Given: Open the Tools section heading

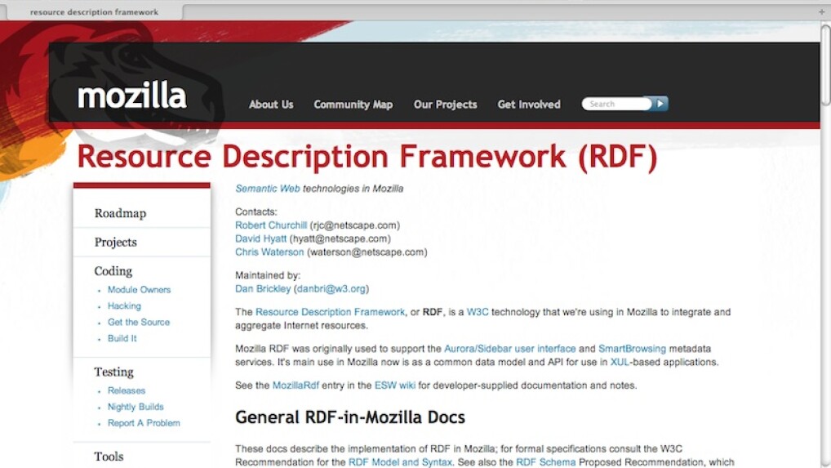Looking at the screenshot, I should coord(109,457).
